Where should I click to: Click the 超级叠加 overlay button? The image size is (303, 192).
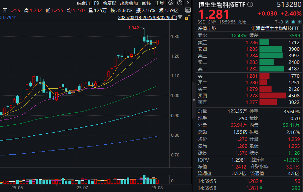pos(128,3)
